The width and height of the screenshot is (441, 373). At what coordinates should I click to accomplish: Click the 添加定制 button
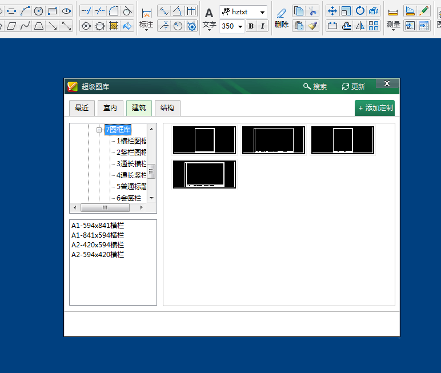[x=375, y=108]
